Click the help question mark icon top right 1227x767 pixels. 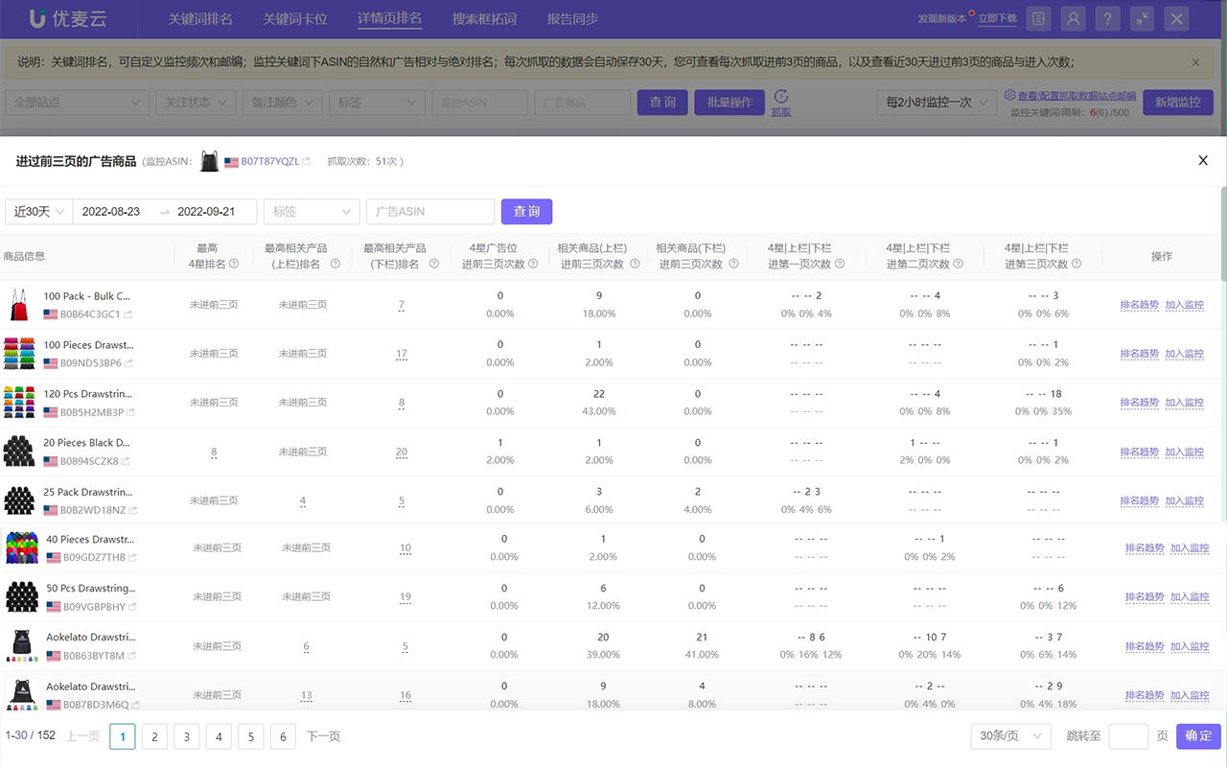(1107, 18)
